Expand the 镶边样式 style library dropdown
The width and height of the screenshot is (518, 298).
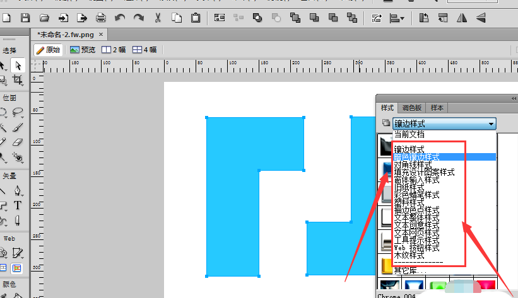pyautogui.click(x=444, y=123)
